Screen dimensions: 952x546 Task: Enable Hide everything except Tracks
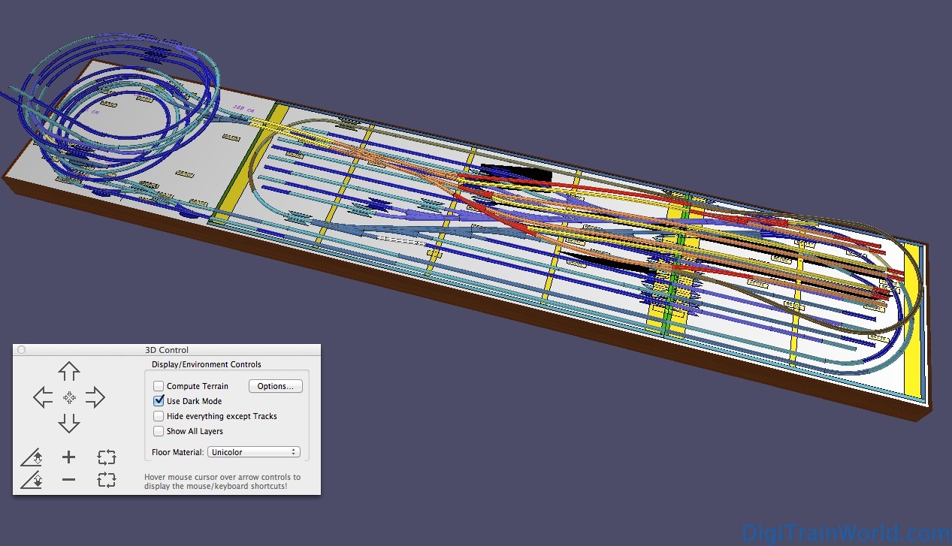pyautogui.click(x=159, y=415)
